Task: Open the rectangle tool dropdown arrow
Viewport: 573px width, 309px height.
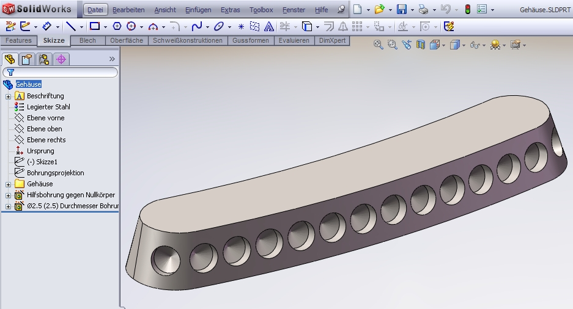Action: tap(105, 27)
